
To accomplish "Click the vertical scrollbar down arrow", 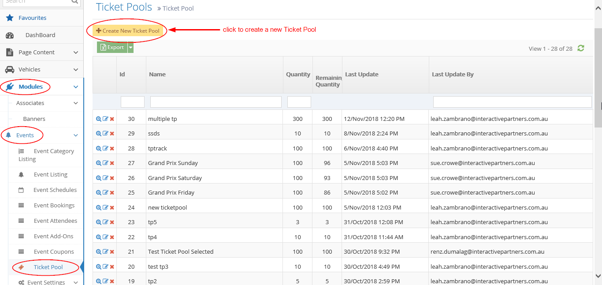I will [x=598, y=276].
